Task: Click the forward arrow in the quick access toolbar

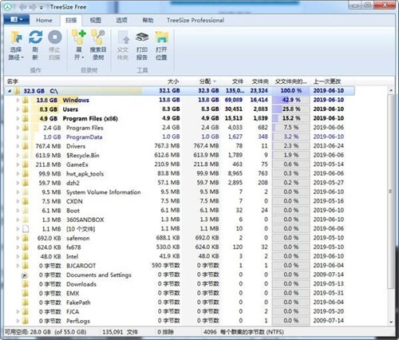Action: (x=33, y=7)
